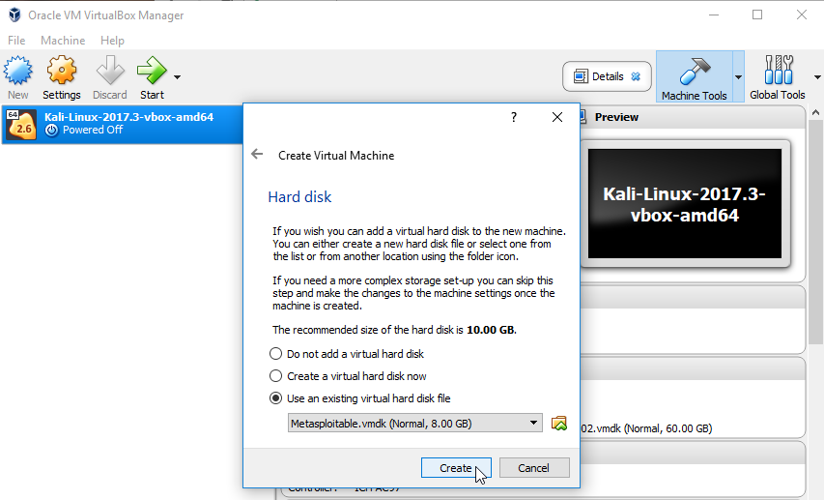Viewport: 824px width, 500px height.
Task: Open the File menu
Action: point(16,41)
